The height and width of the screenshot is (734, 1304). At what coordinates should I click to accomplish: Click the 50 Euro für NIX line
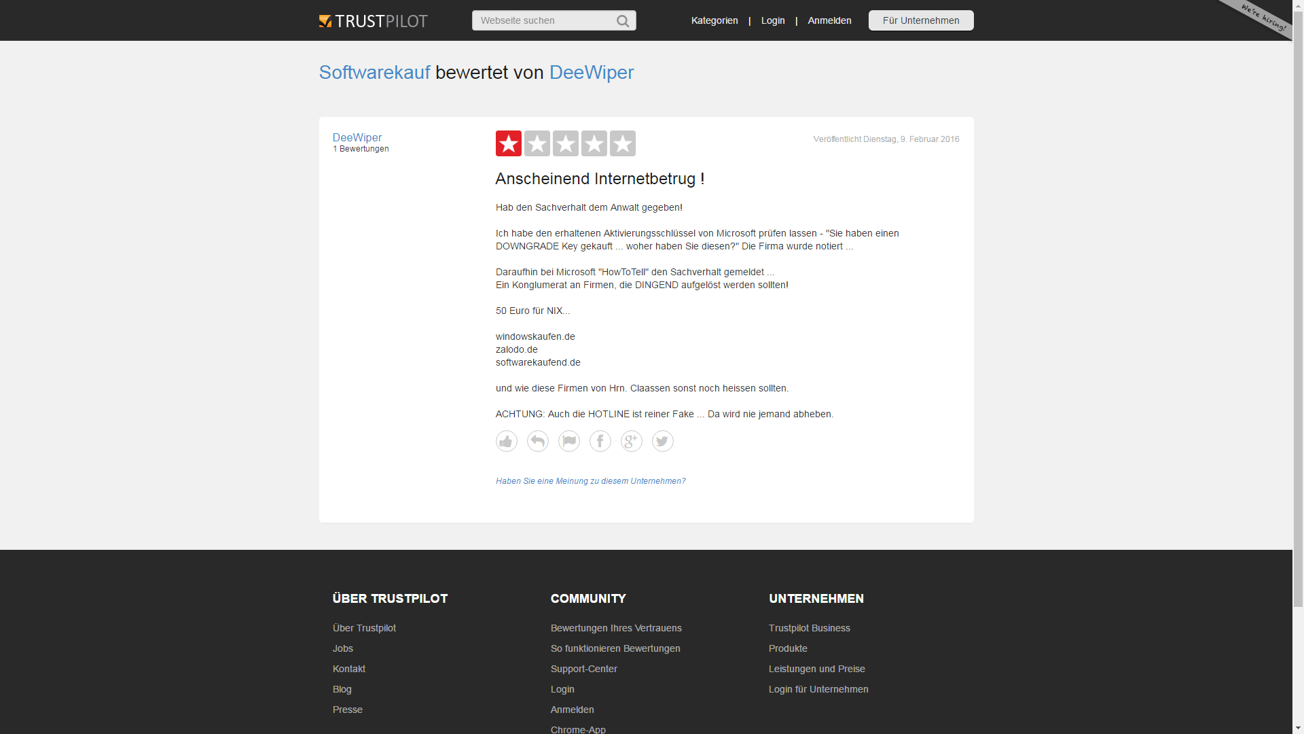[533, 311]
